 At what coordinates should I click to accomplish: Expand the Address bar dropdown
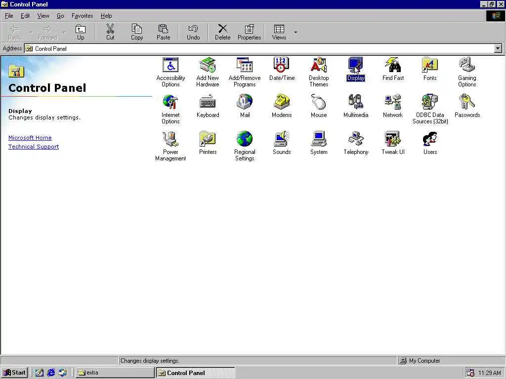498,49
